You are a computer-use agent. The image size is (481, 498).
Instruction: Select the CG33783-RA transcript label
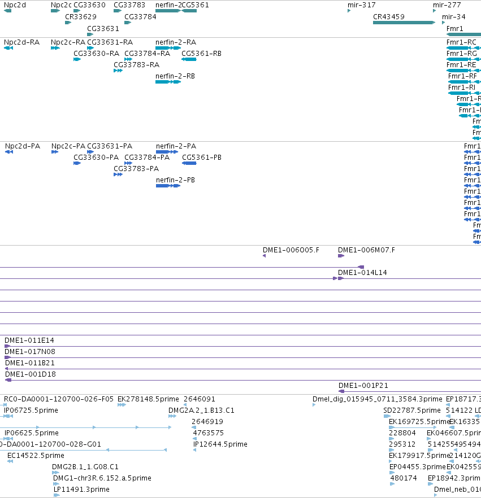(136, 65)
